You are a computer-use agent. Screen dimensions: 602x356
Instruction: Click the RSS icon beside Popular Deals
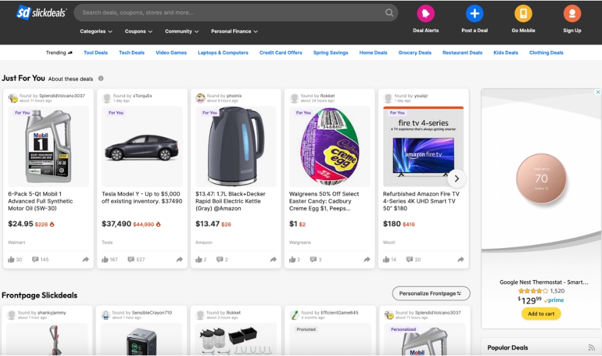tap(591, 348)
